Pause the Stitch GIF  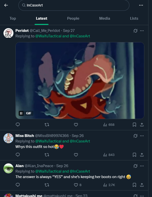click(21, 113)
